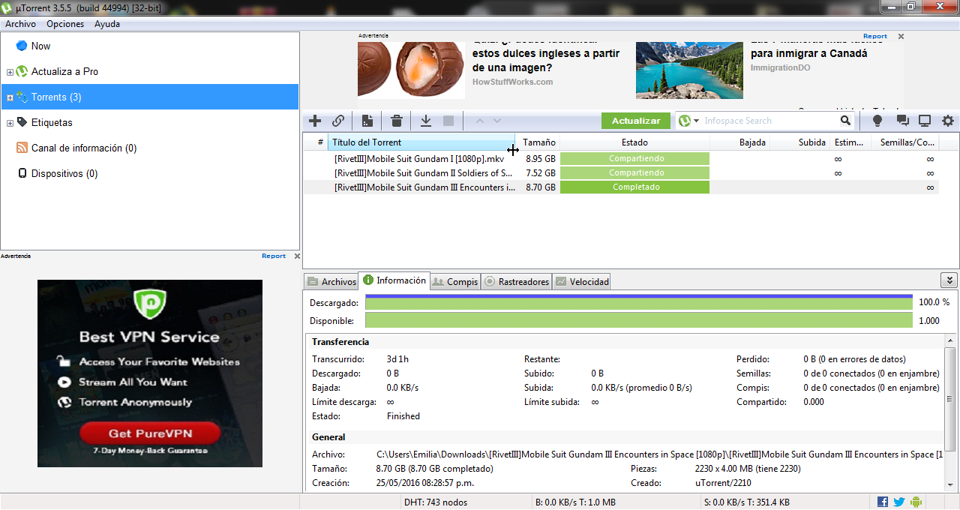The width and height of the screenshot is (960, 510).
Task: Sort by Tamaño column header
Action: 539,142
